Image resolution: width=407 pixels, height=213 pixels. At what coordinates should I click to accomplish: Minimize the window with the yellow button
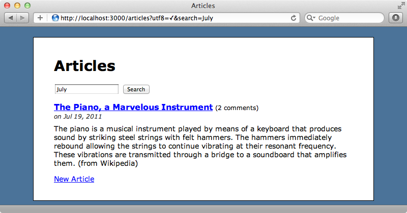[x=17, y=6]
